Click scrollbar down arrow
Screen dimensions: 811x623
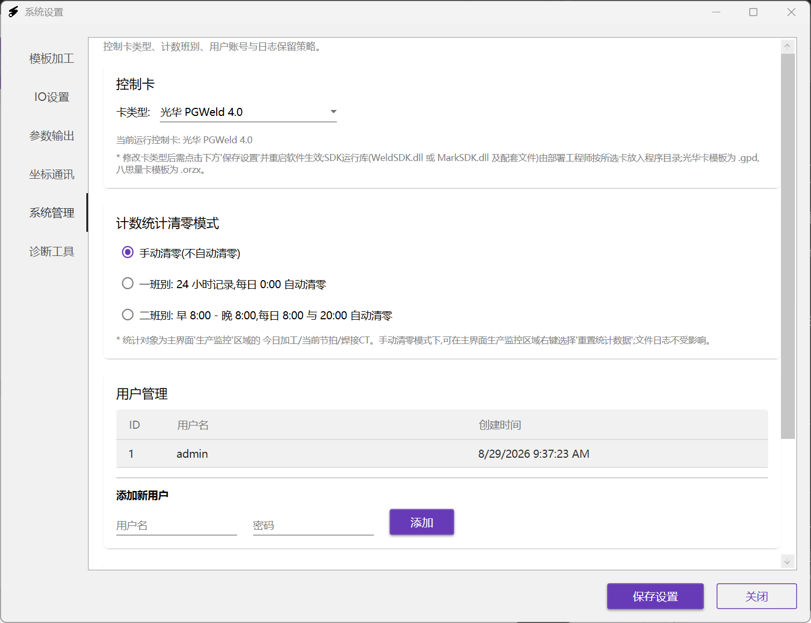787,562
